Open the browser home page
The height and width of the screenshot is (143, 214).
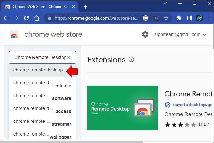pyautogui.click(x=37, y=18)
